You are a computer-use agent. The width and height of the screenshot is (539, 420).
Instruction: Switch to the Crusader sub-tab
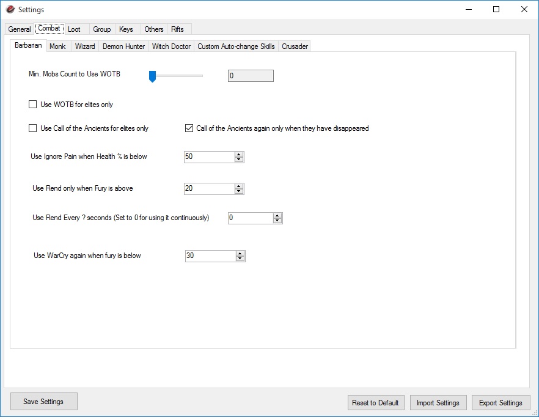point(295,46)
